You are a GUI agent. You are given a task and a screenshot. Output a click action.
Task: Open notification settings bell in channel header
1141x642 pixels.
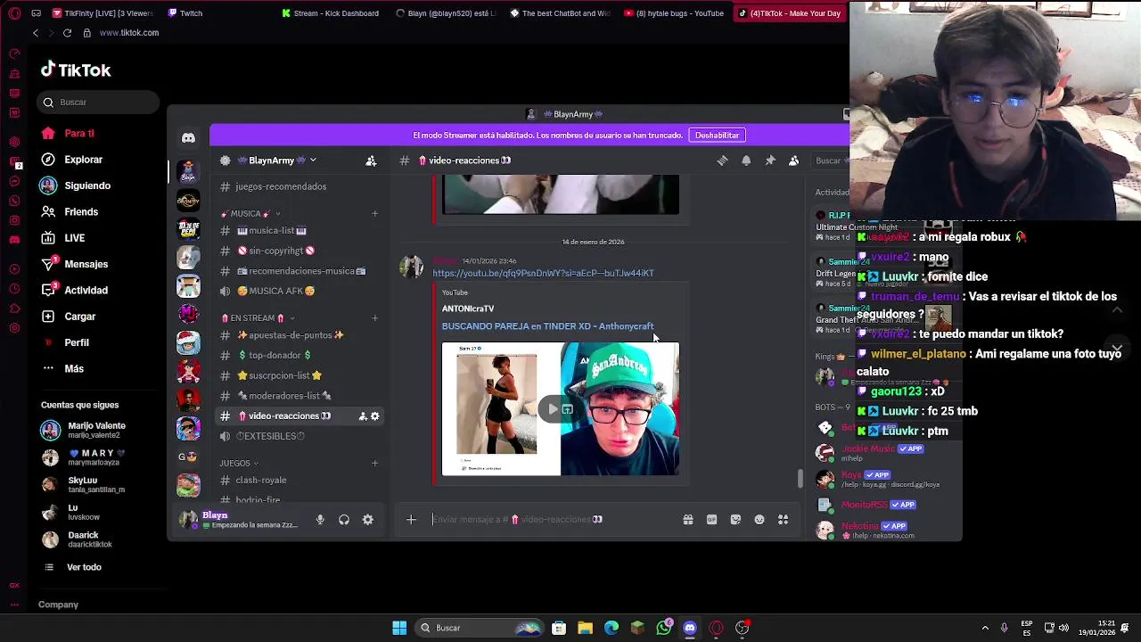click(x=746, y=160)
